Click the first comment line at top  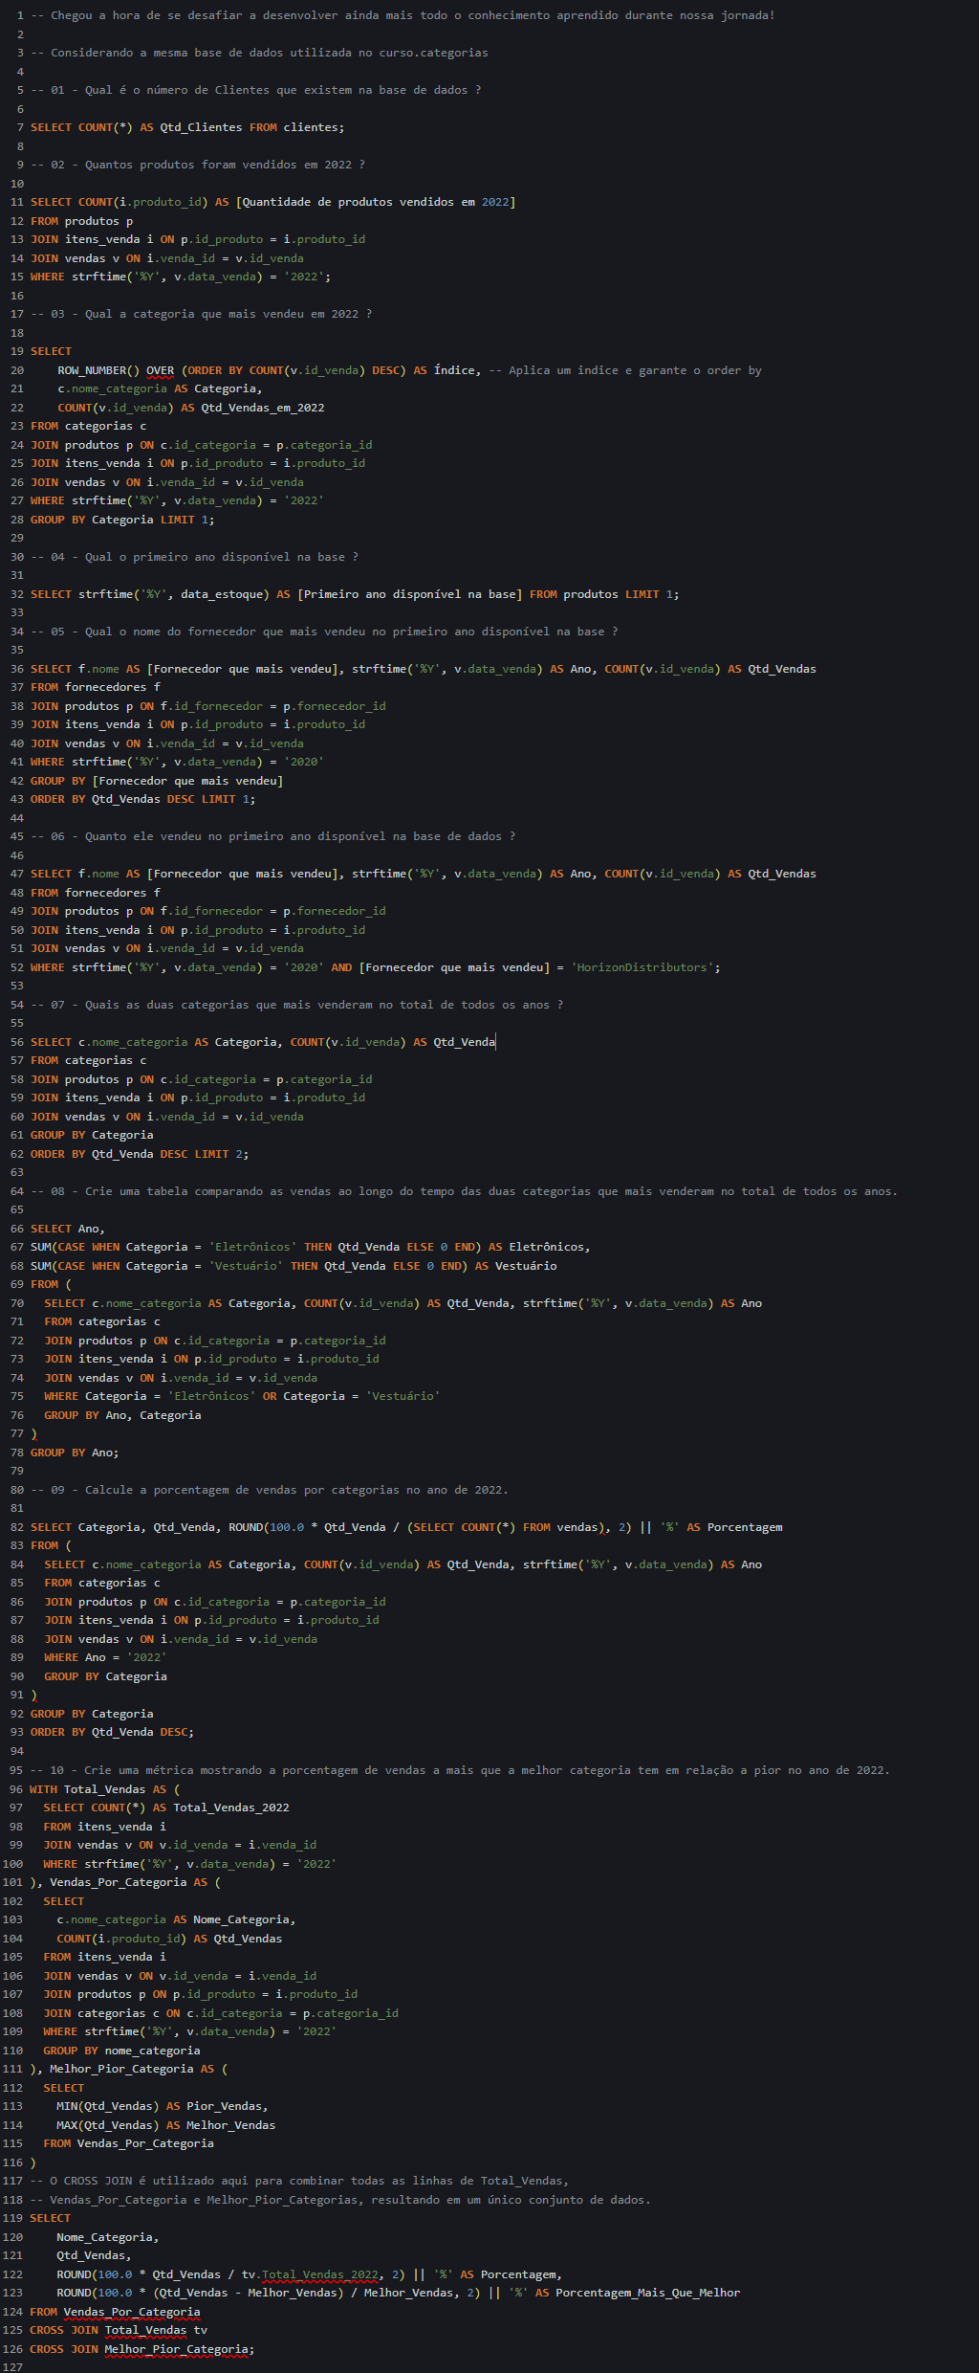coord(402,15)
